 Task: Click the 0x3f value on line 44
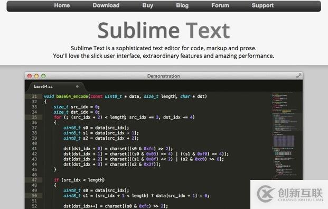pos(149,165)
